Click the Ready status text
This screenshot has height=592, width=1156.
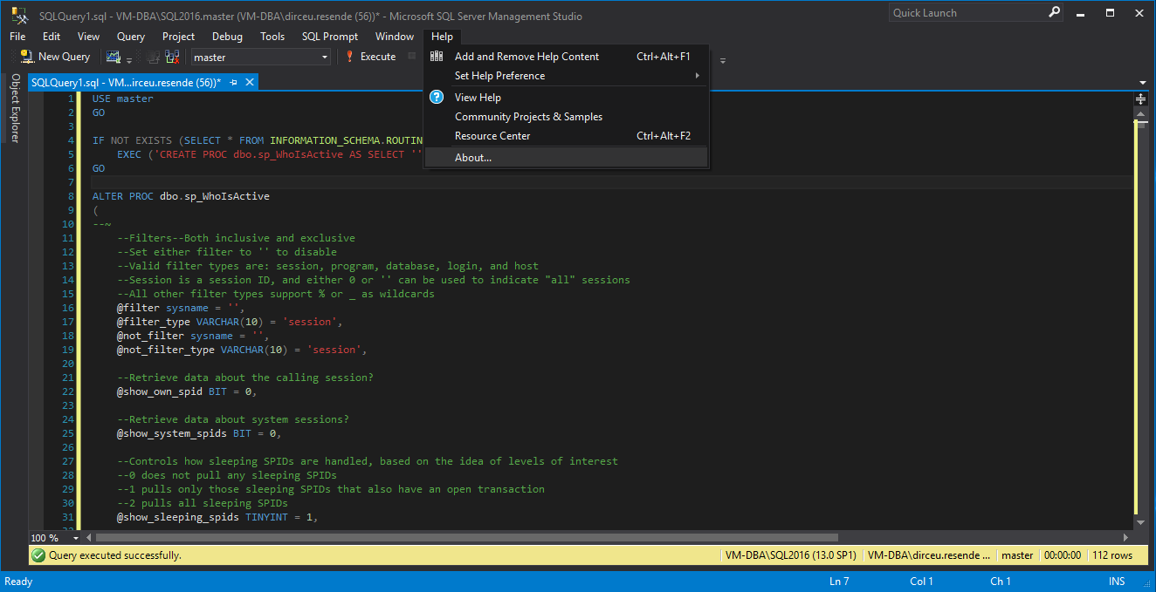pos(18,582)
